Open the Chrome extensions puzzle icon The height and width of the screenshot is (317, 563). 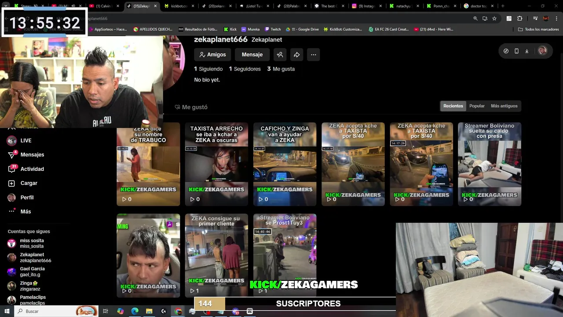coord(520,18)
